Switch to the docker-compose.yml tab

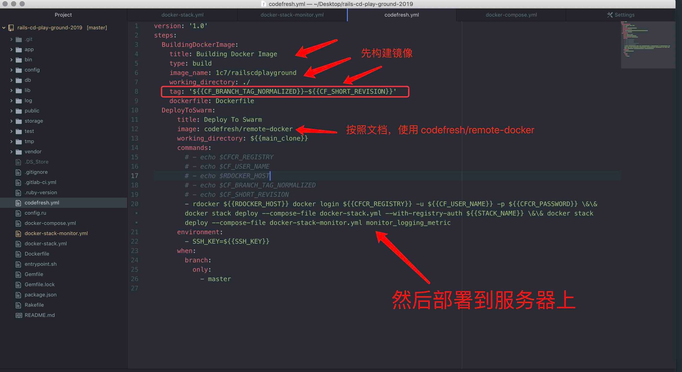(x=511, y=15)
